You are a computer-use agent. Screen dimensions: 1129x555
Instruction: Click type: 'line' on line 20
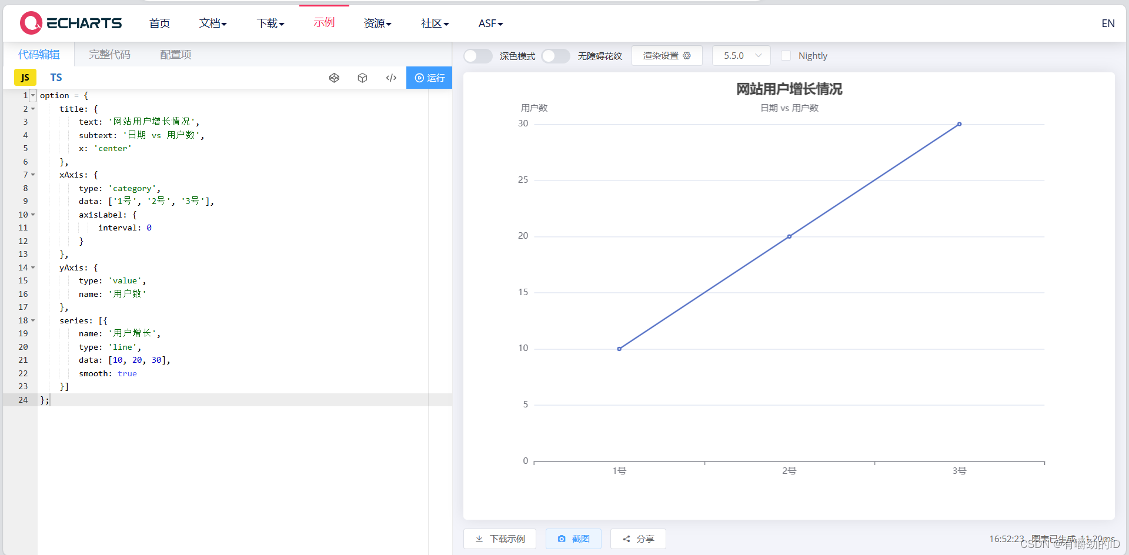coord(108,347)
